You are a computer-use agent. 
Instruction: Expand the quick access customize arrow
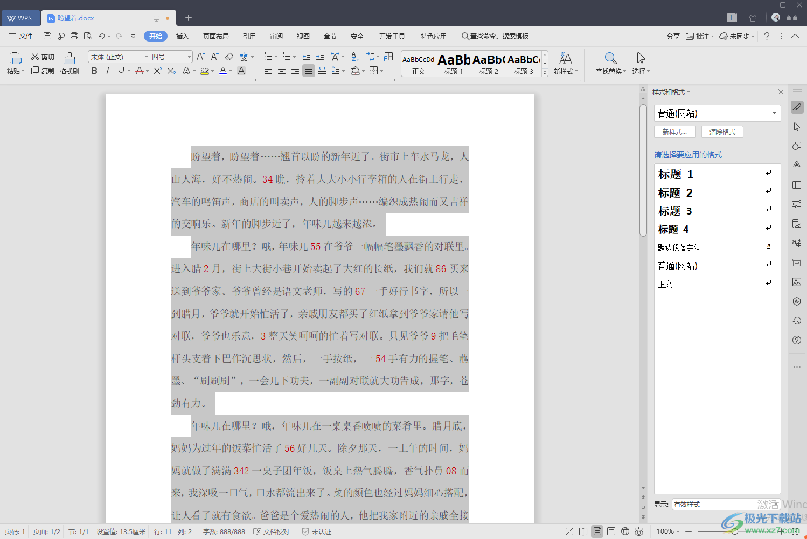(133, 36)
